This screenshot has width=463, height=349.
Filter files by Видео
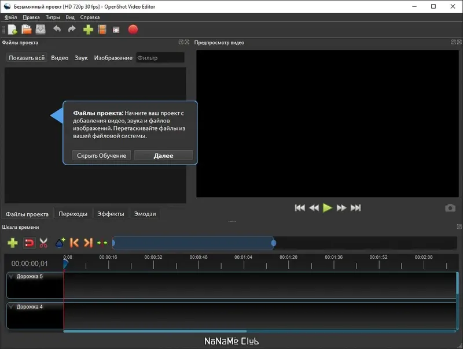click(60, 58)
